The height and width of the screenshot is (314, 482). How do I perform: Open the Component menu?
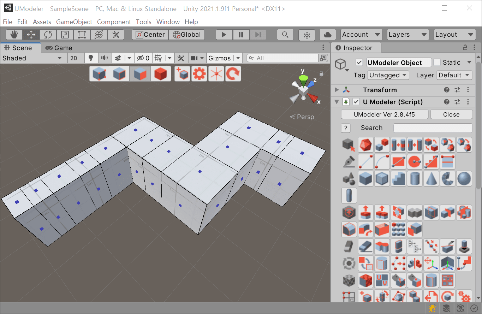pyautogui.click(x=114, y=22)
